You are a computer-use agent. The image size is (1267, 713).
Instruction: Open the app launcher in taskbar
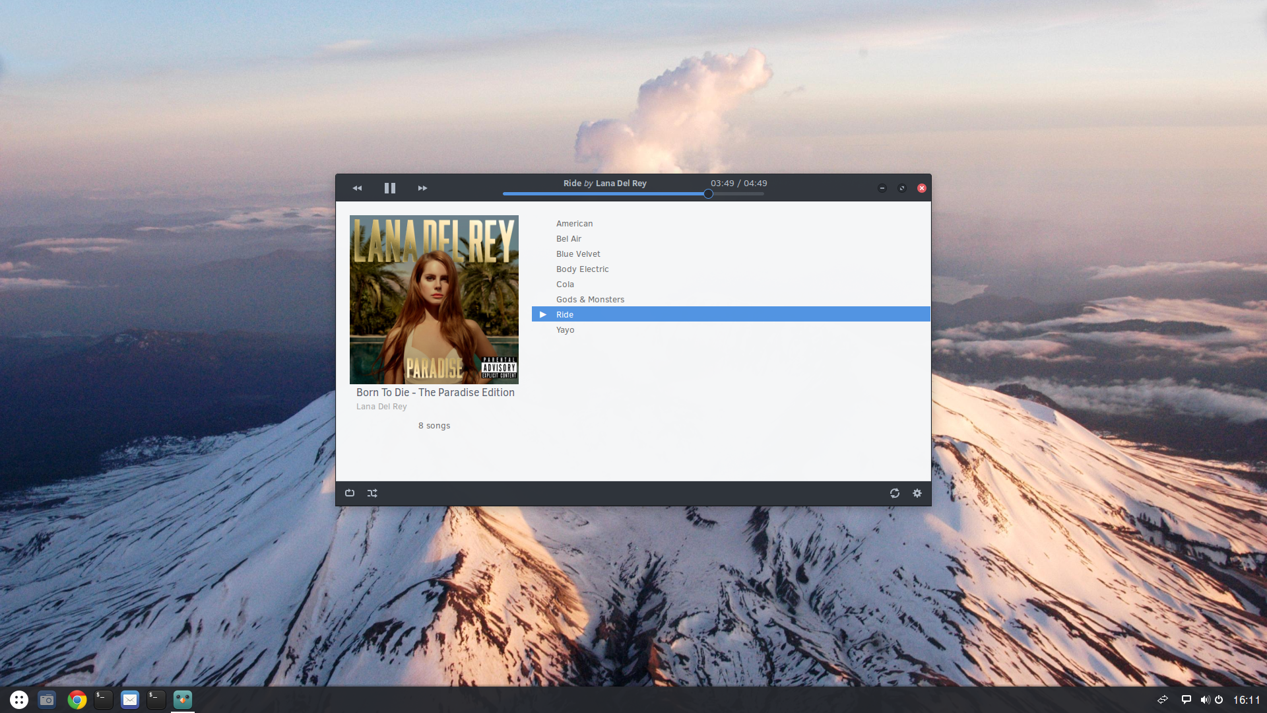tap(19, 700)
